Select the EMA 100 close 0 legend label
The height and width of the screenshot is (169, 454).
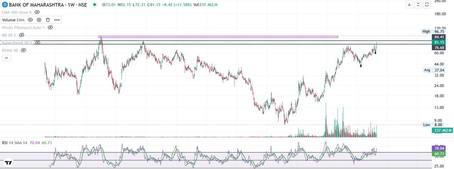tap(17, 12)
